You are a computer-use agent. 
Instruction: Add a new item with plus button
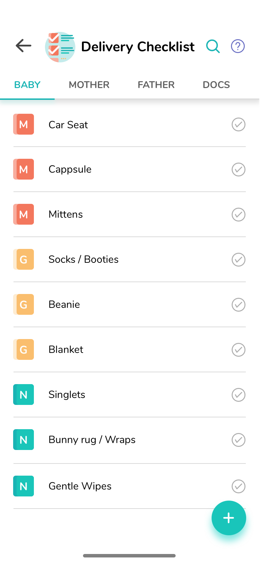[229, 518]
